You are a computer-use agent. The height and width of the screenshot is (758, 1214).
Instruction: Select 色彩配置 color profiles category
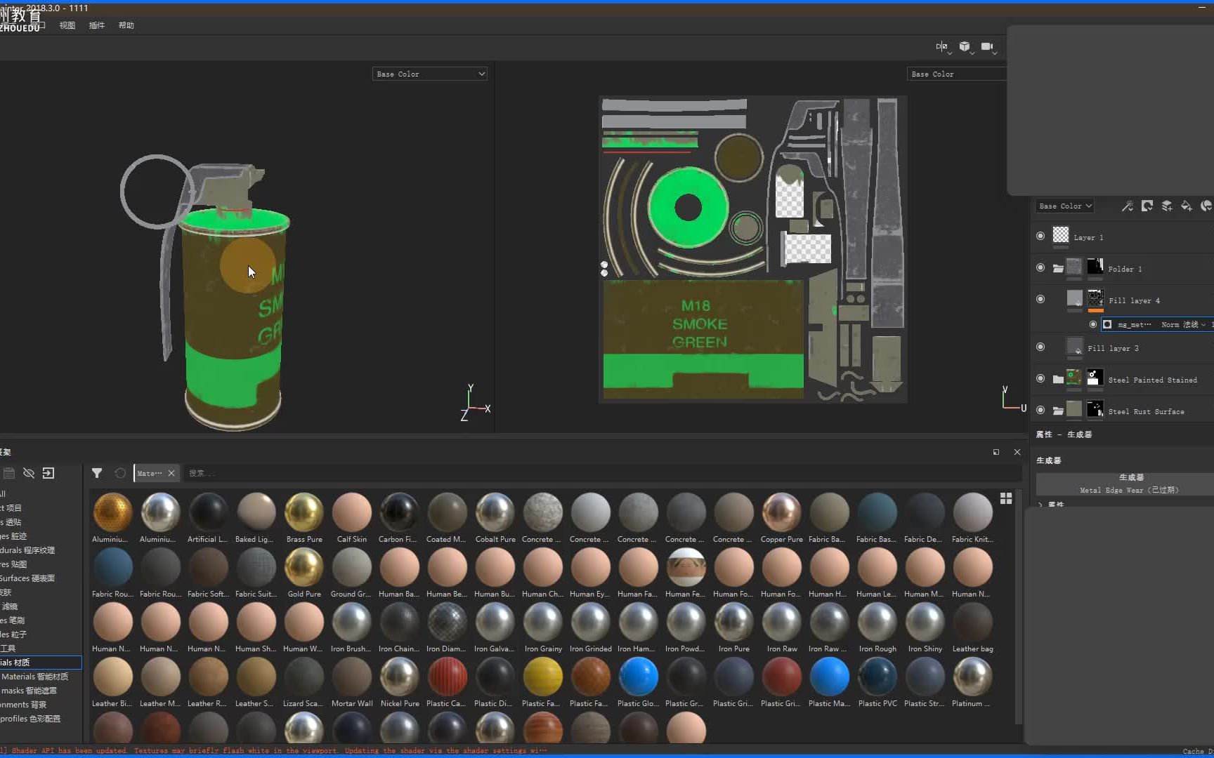(31, 719)
